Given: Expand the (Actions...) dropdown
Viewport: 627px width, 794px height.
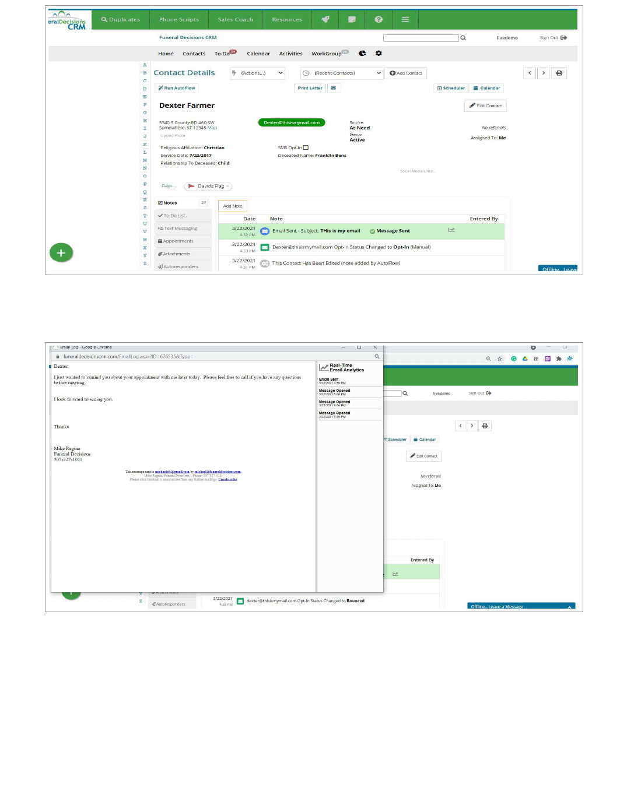Looking at the screenshot, I should pyautogui.click(x=257, y=73).
